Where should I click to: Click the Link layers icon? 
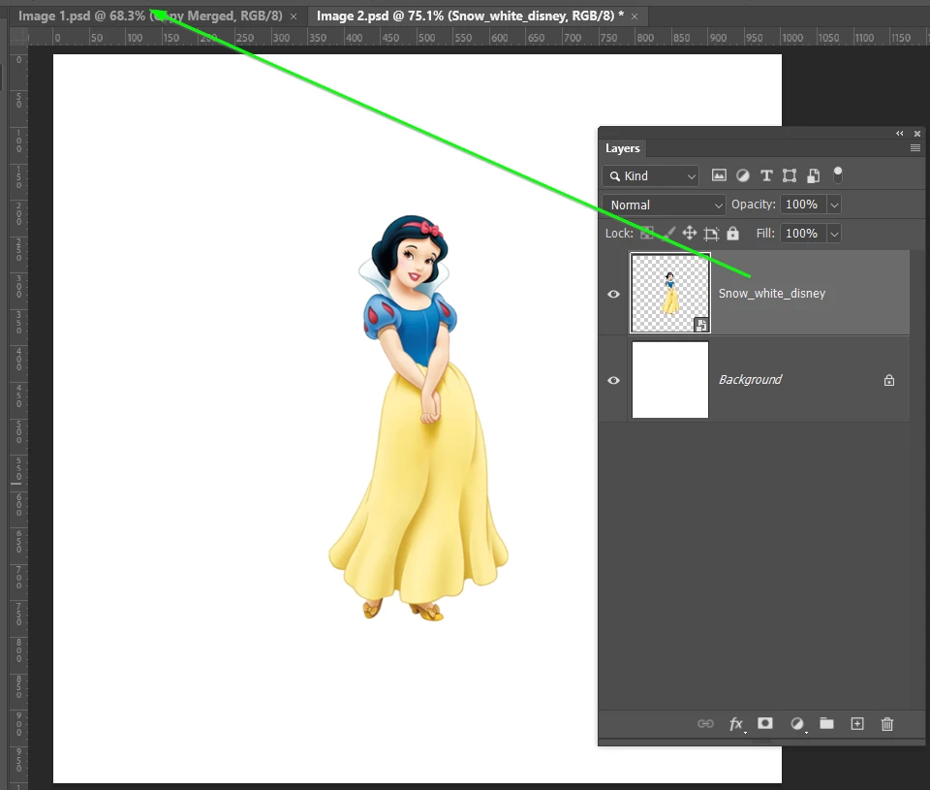point(705,723)
